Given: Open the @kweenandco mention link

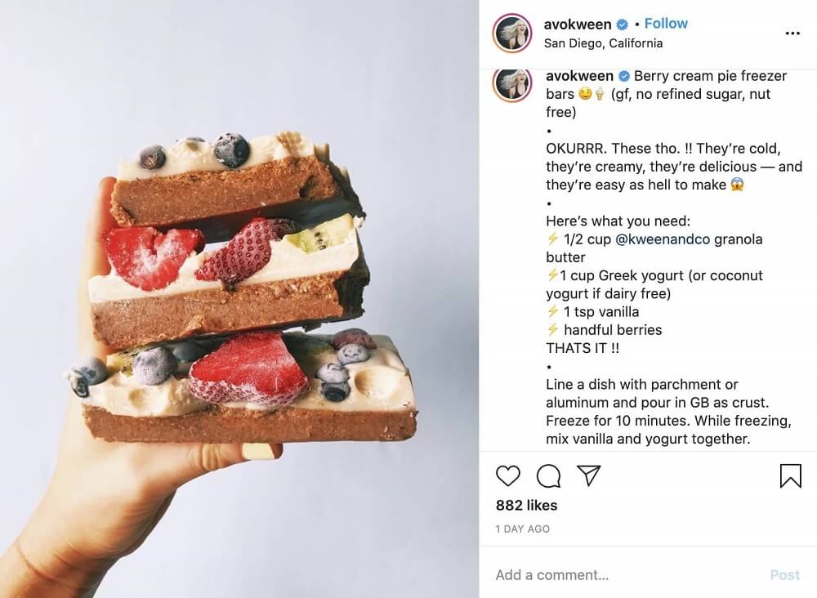Looking at the screenshot, I should pyautogui.click(x=663, y=239).
